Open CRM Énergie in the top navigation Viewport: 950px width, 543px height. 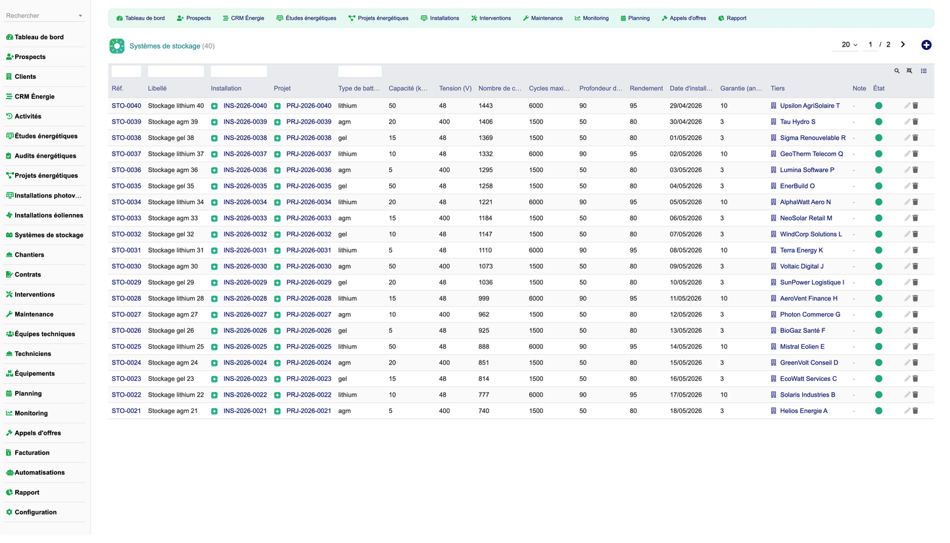(243, 18)
